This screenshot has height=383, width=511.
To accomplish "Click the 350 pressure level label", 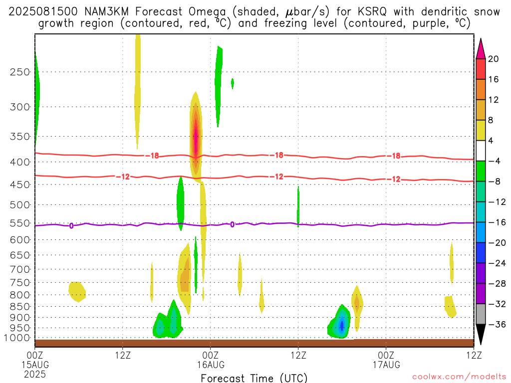I will tap(20, 137).
